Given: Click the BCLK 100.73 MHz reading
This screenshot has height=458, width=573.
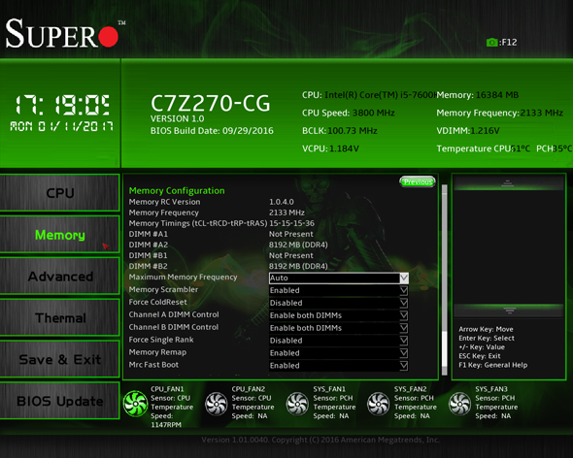Looking at the screenshot, I should point(340,131).
